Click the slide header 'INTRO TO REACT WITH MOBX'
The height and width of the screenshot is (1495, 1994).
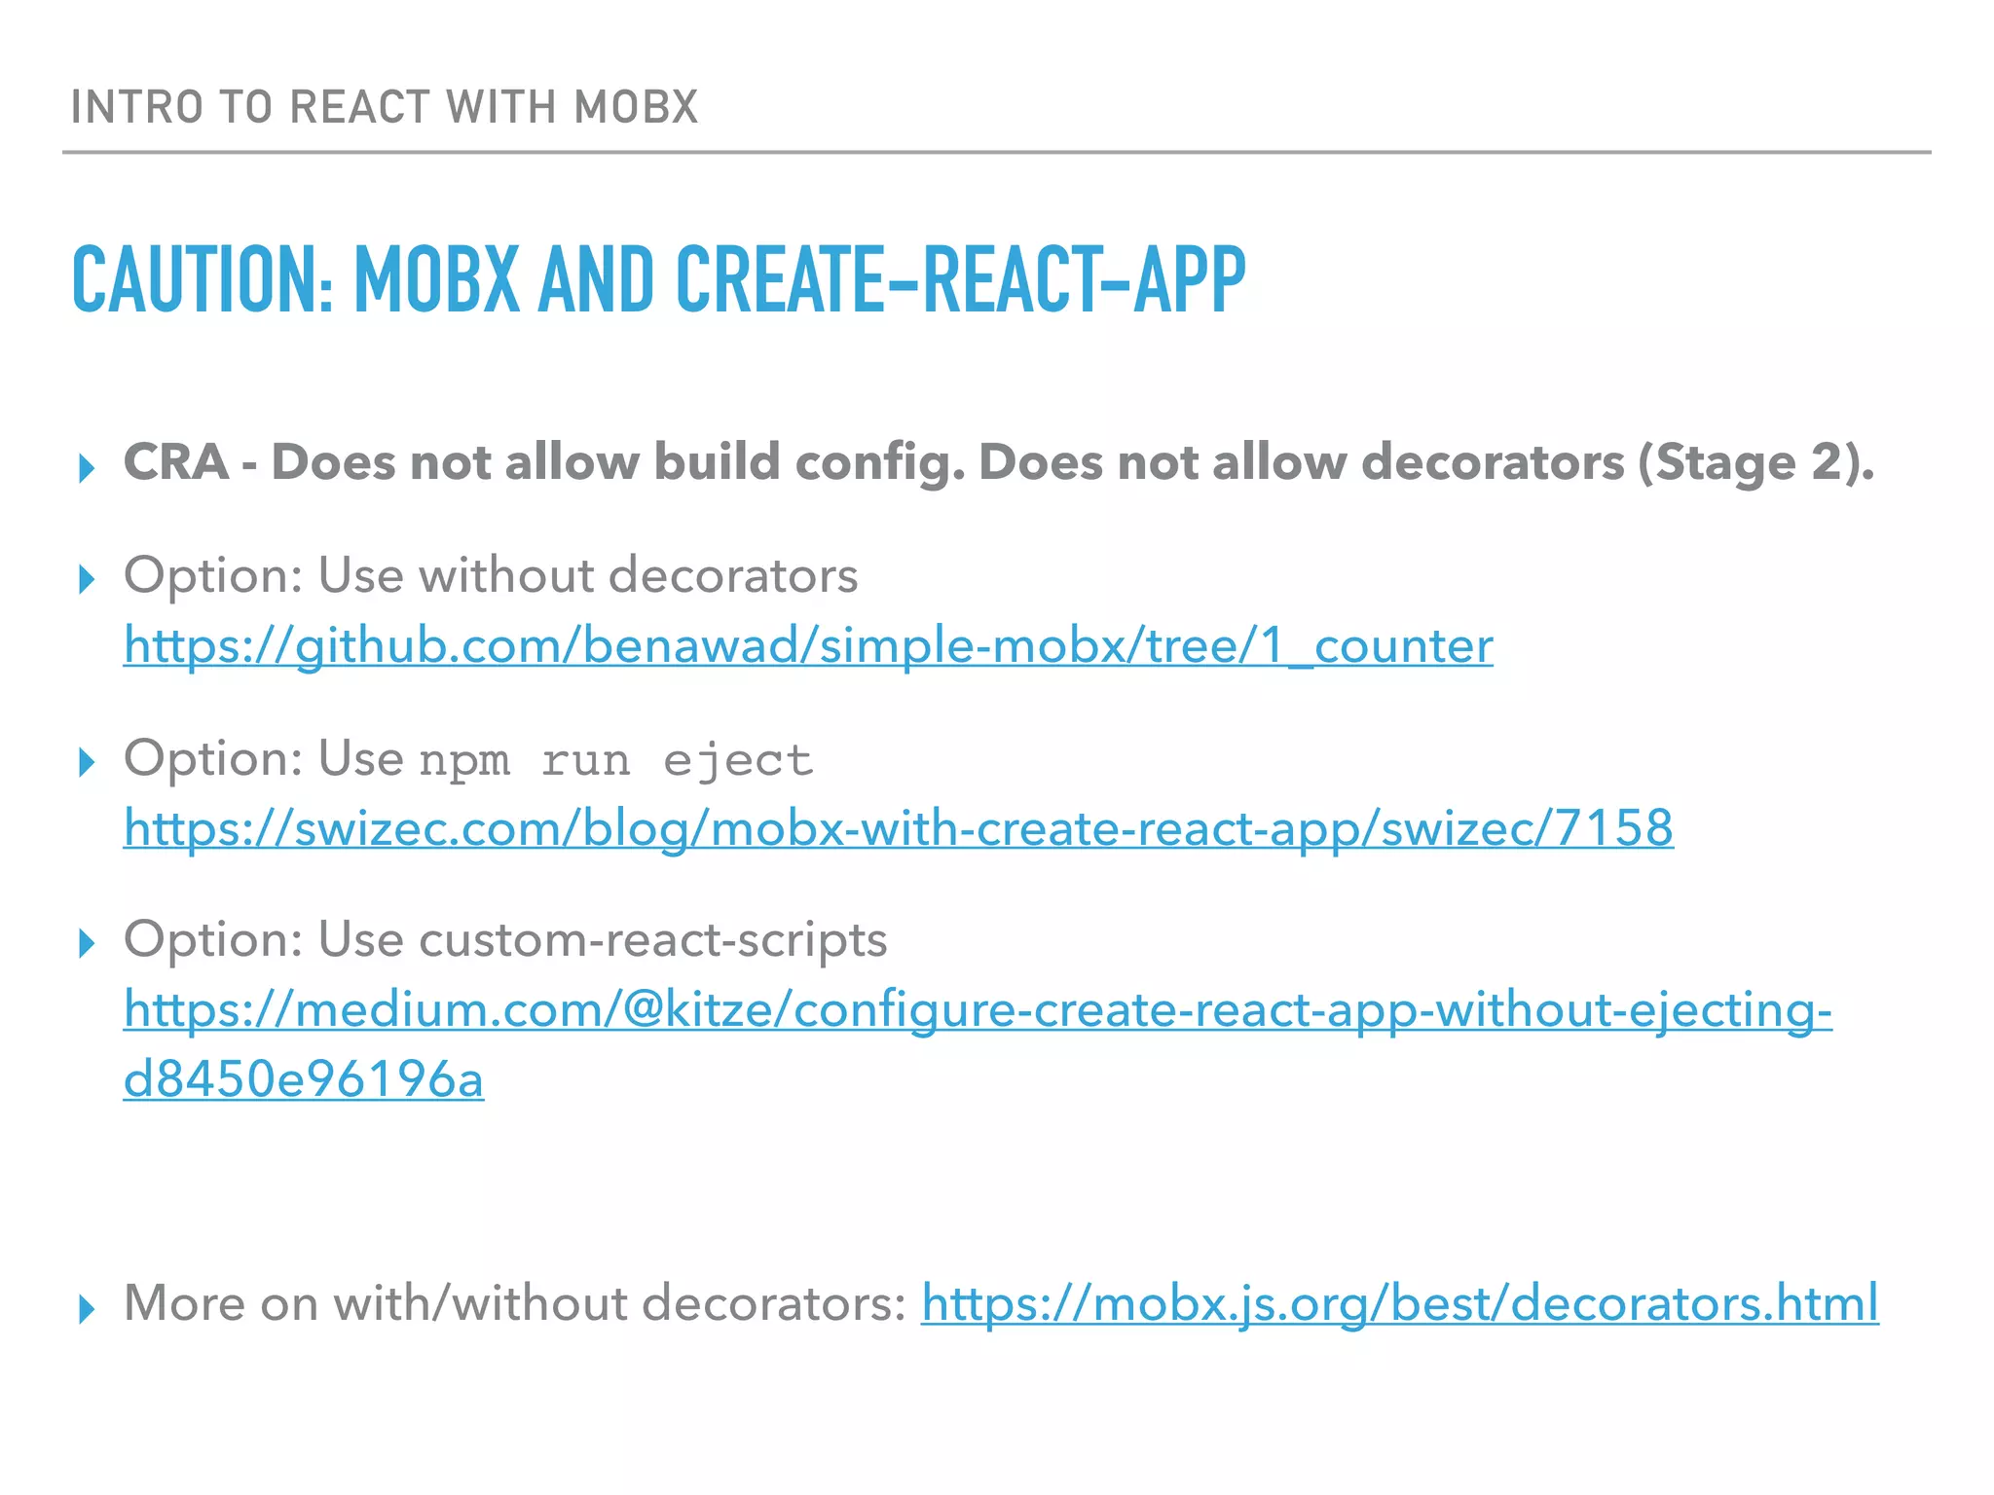386,107
